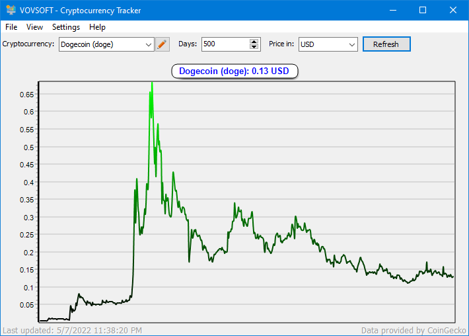Open the View menu
This screenshot has width=469, height=336.
click(x=34, y=27)
